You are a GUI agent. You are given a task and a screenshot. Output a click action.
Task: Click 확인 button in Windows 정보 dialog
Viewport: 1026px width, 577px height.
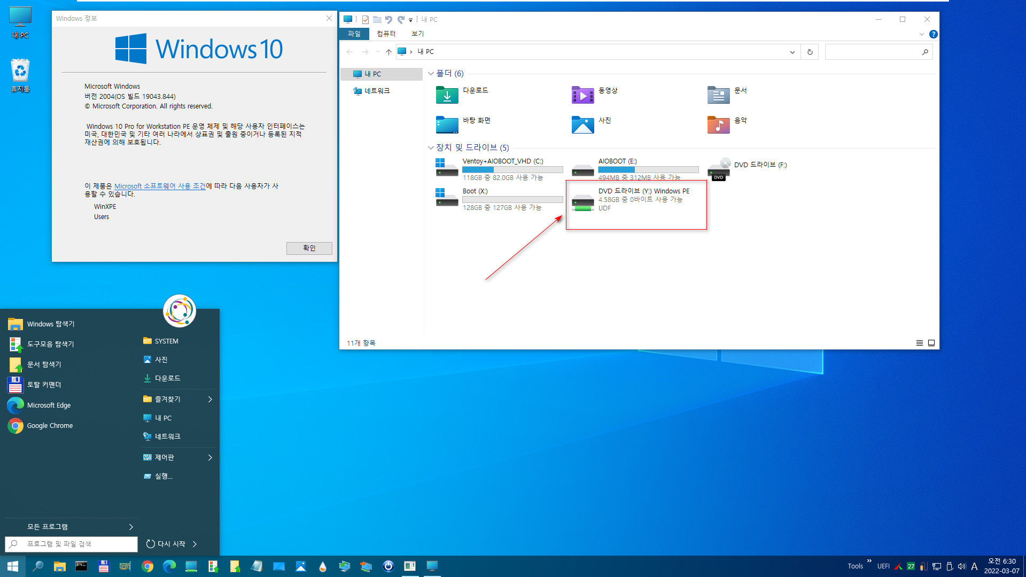pos(308,247)
